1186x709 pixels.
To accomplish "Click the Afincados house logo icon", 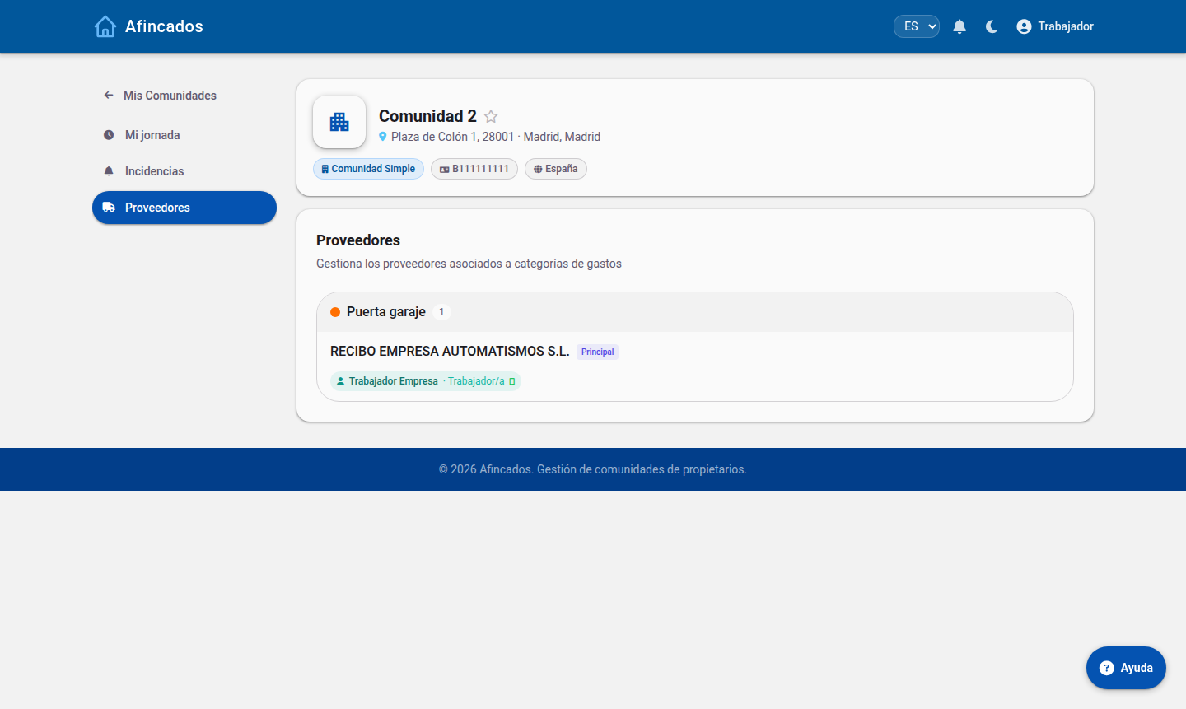I will (x=105, y=26).
